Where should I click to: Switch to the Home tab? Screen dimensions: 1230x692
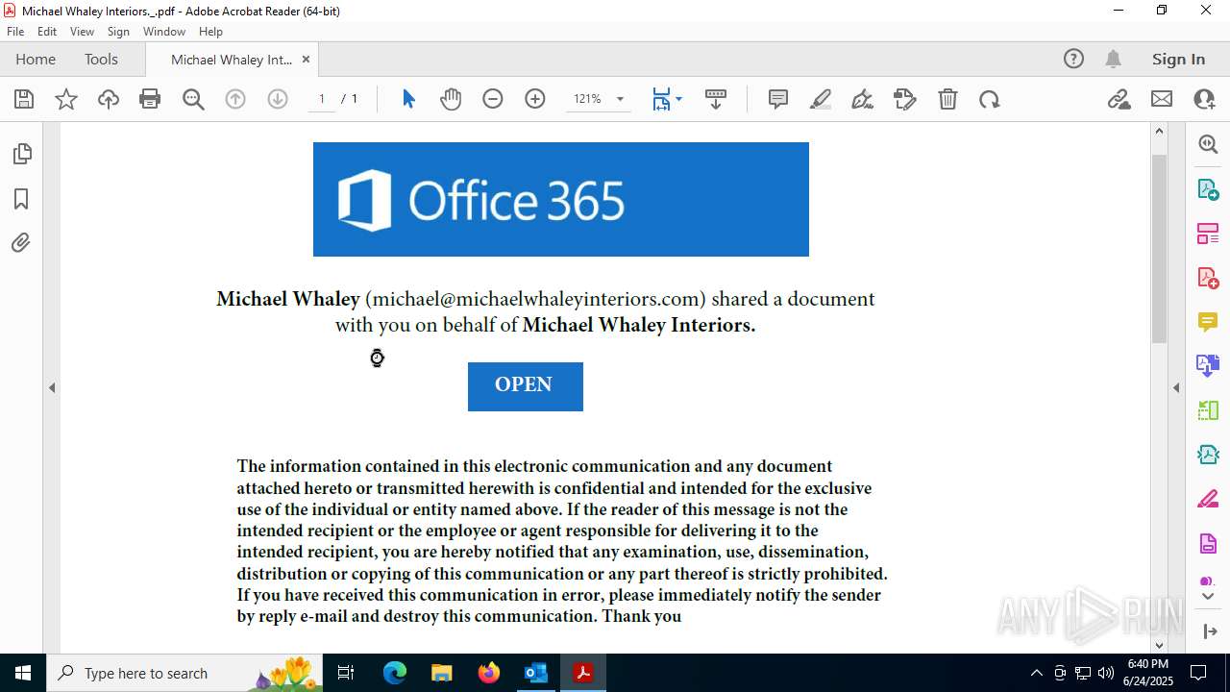coord(36,59)
